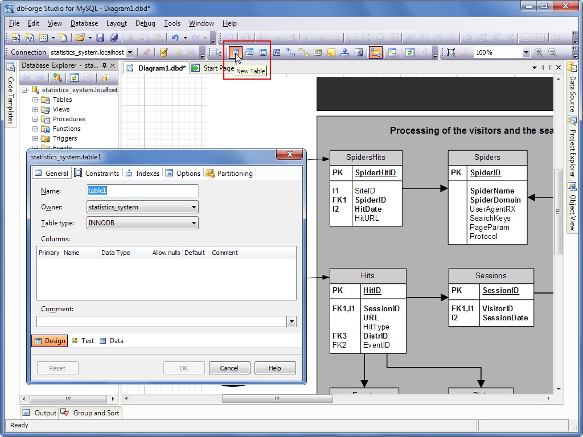Select the yellow virtual relation tool
This screenshot has height=437, width=583.
coord(304,52)
